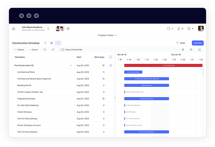This screenshot has width=215, height=147.
Task: Open the notifications bell showing 8
Action: 180,29
